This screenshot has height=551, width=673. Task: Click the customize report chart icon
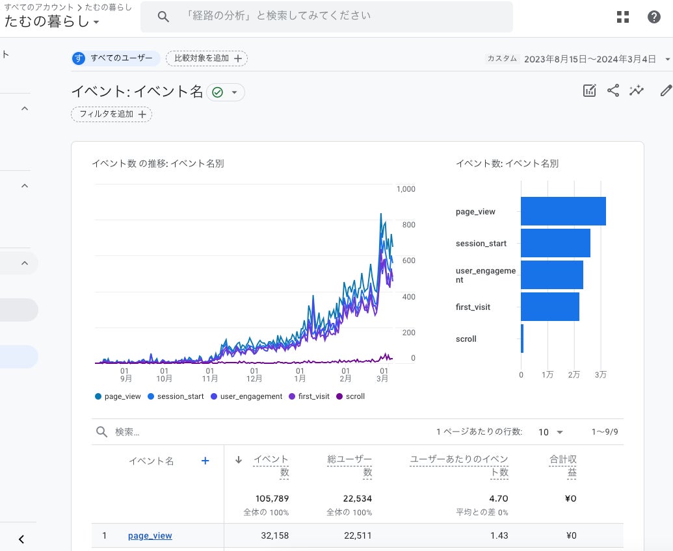click(589, 91)
